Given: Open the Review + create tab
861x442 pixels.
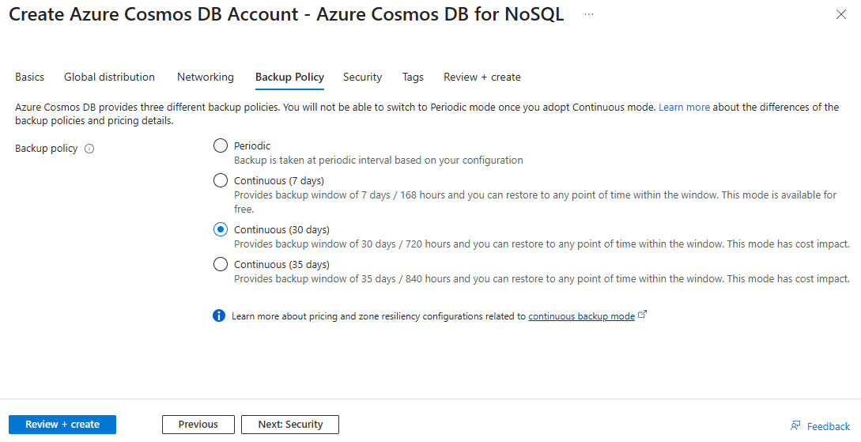Looking at the screenshot, I should 482,77.
